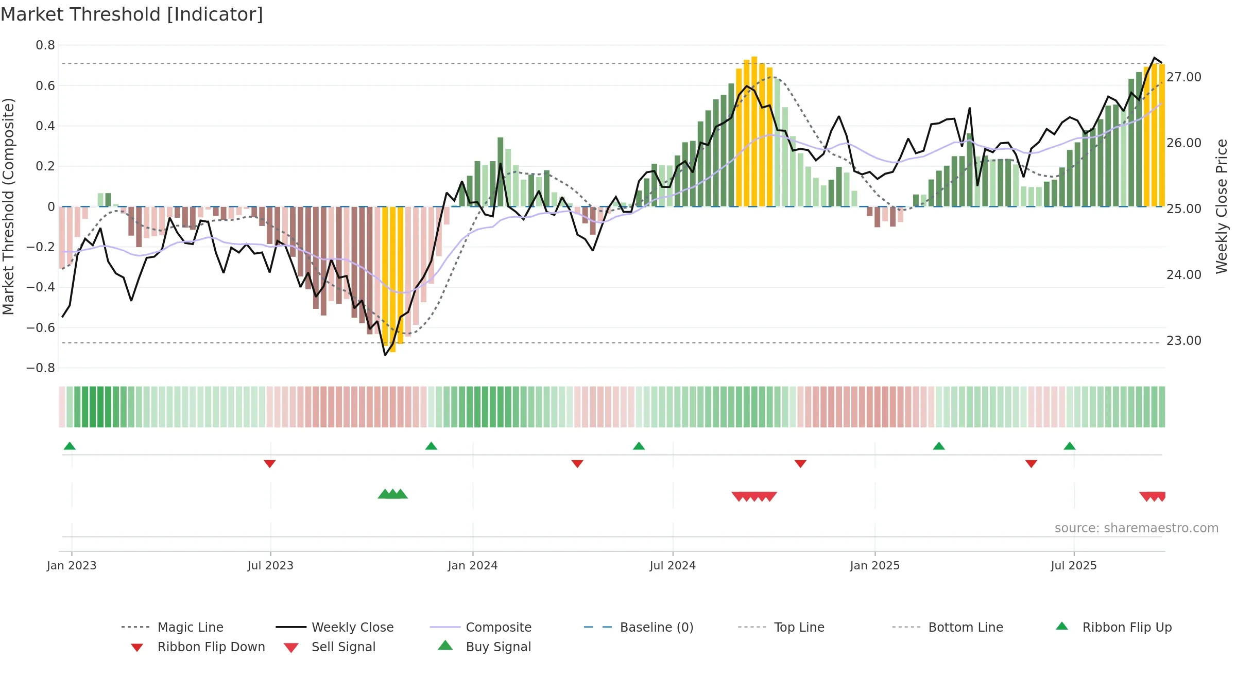
Task: Toggle the Buy Signal legend entry
Action: click(x=484, y=647)
